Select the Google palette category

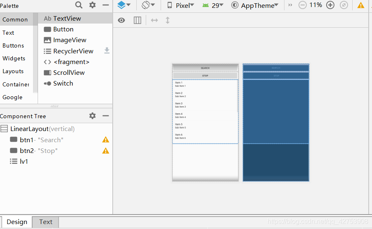17,97
